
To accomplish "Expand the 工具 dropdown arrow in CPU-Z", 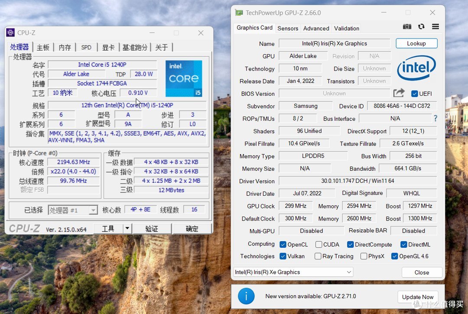I will click(x=127, y=228).
